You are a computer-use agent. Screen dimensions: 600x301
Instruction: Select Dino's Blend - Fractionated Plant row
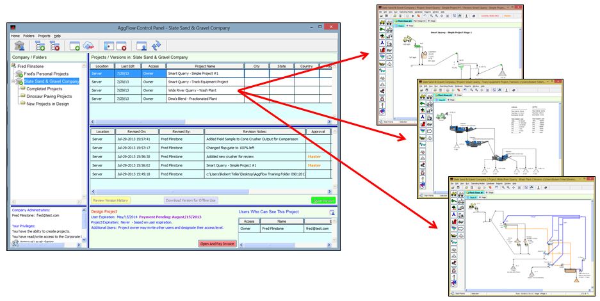coord(211,99)
